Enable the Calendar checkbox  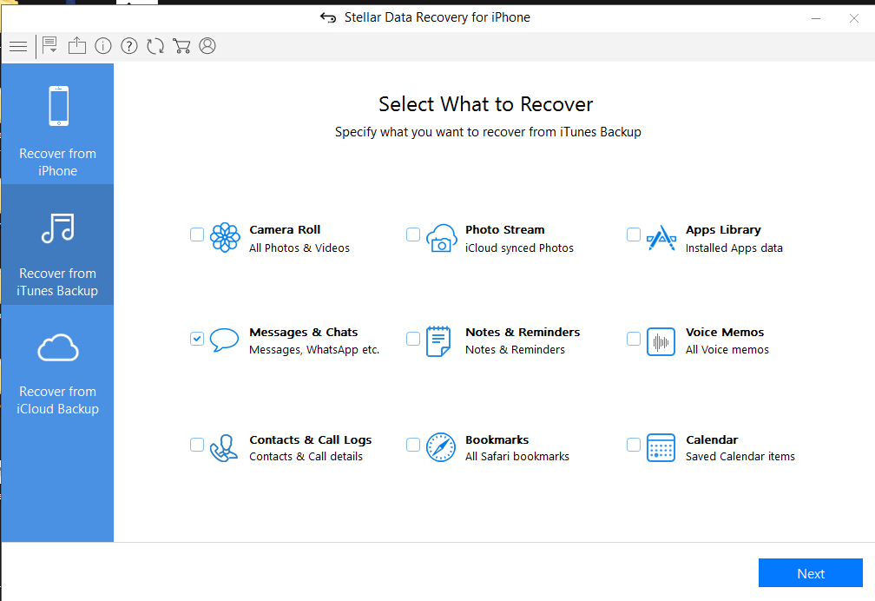[x=634, y=445]
